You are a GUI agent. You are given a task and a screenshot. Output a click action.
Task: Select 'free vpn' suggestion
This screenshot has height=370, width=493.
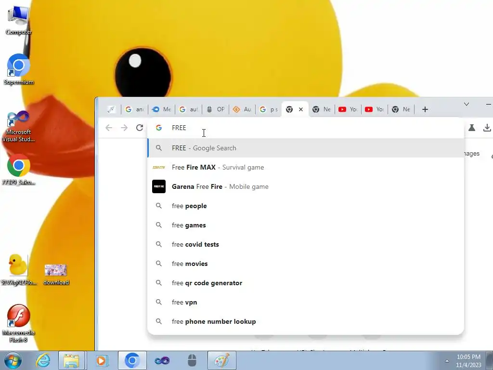(x=306, y=303)
